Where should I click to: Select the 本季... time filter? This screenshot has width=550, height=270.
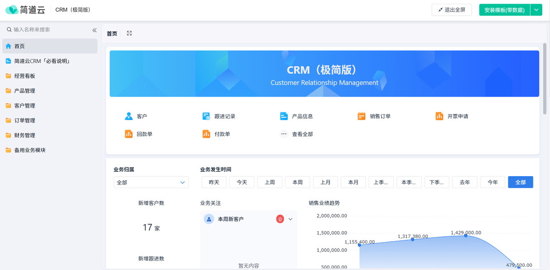click(x=409, y=182)
